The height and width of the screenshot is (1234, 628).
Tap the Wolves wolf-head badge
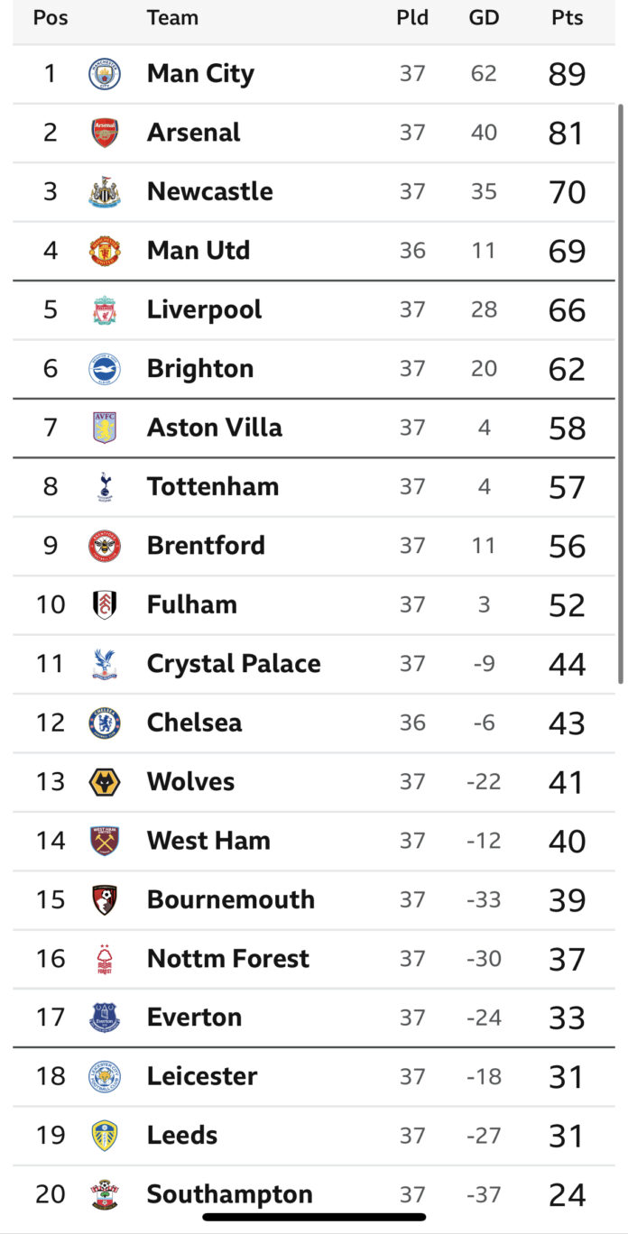[105, 782]
